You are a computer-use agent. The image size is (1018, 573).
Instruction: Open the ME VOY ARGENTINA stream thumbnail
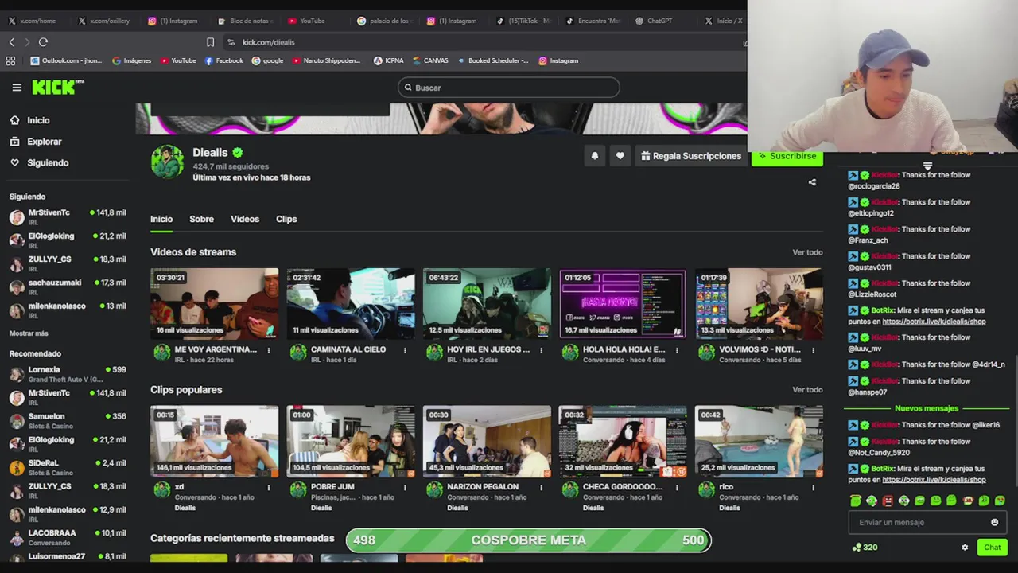[x=215, y=303]
